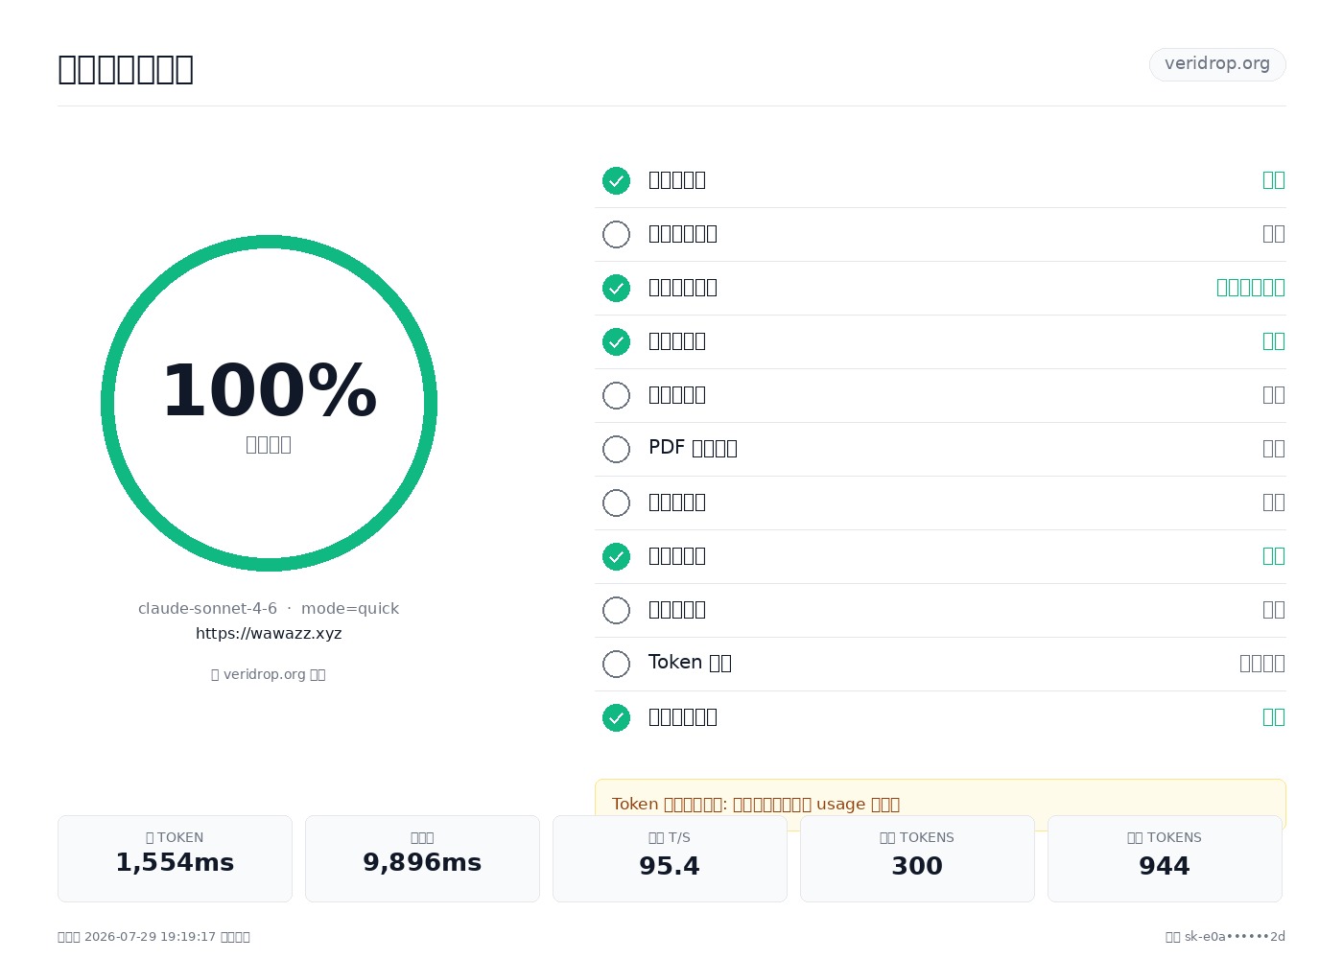Click the green check beside the longest green status
This screenshot has height=959, width=1343.
[616, 288]
